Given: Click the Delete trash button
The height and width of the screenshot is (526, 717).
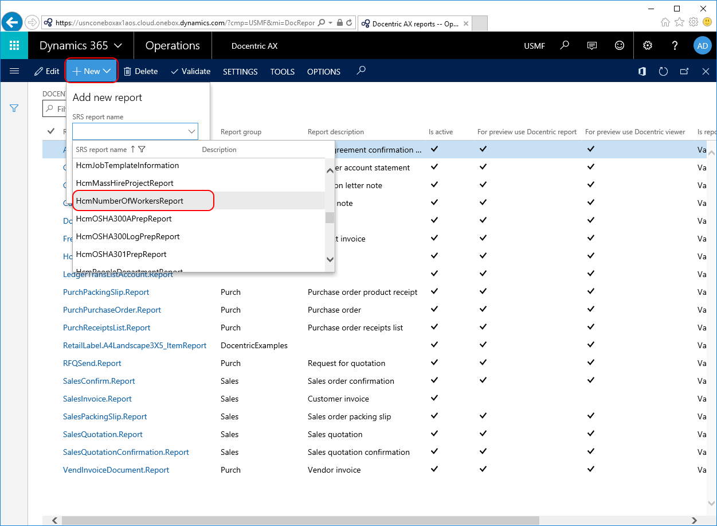Looking at the screenshot, I should 141,71.
